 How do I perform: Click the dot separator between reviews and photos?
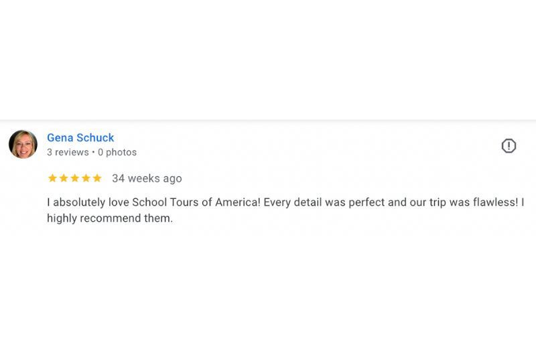pos(93,153)
